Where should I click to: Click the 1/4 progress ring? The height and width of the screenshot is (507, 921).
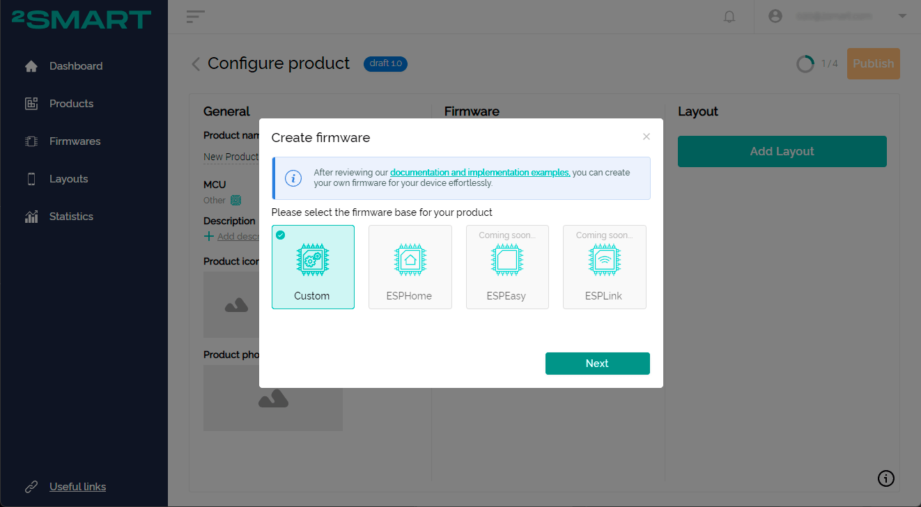tap(805, 64)
